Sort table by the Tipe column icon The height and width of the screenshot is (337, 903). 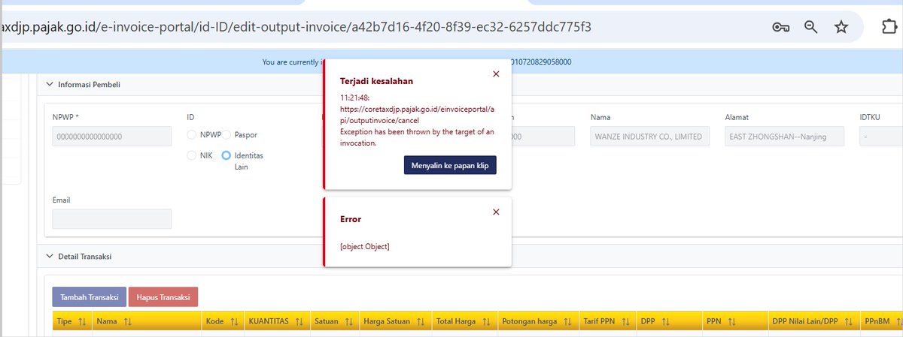click(x=82, y=321)
